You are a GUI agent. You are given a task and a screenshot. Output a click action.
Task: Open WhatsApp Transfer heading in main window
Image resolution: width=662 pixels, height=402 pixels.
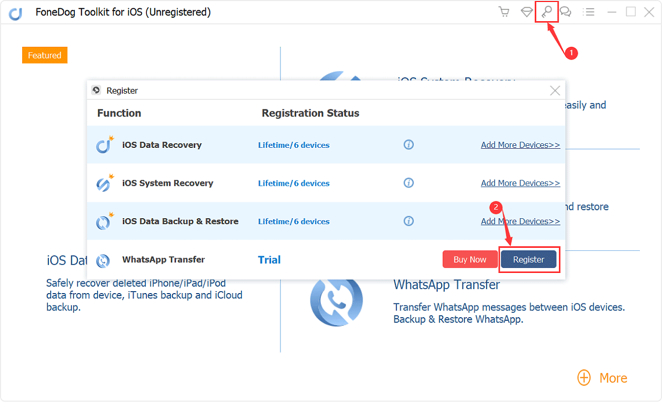point(447,285)
